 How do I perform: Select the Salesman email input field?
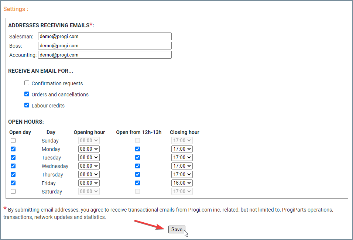pyautogui.click(x=104, y=36)
